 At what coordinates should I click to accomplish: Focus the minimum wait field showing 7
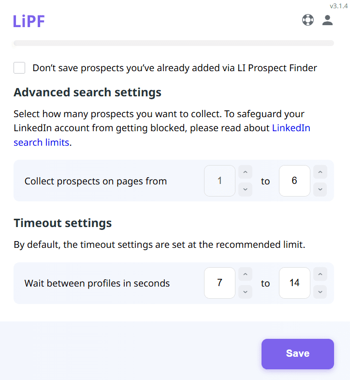click(x=219, y=283)
